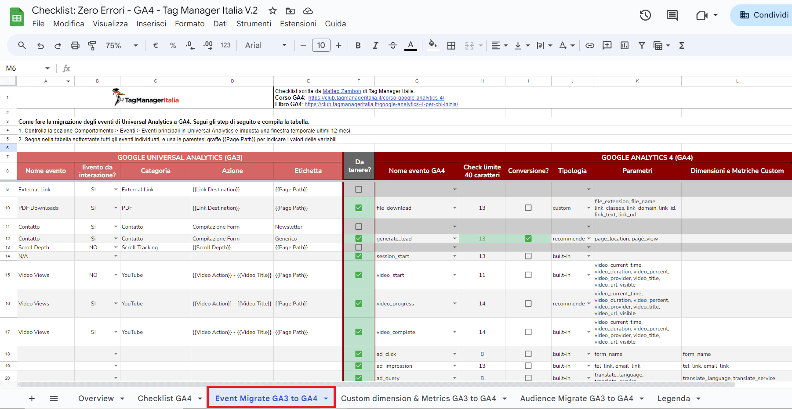Open the Estensioni menu
The image size is (792, 409).
coord(298,24)
